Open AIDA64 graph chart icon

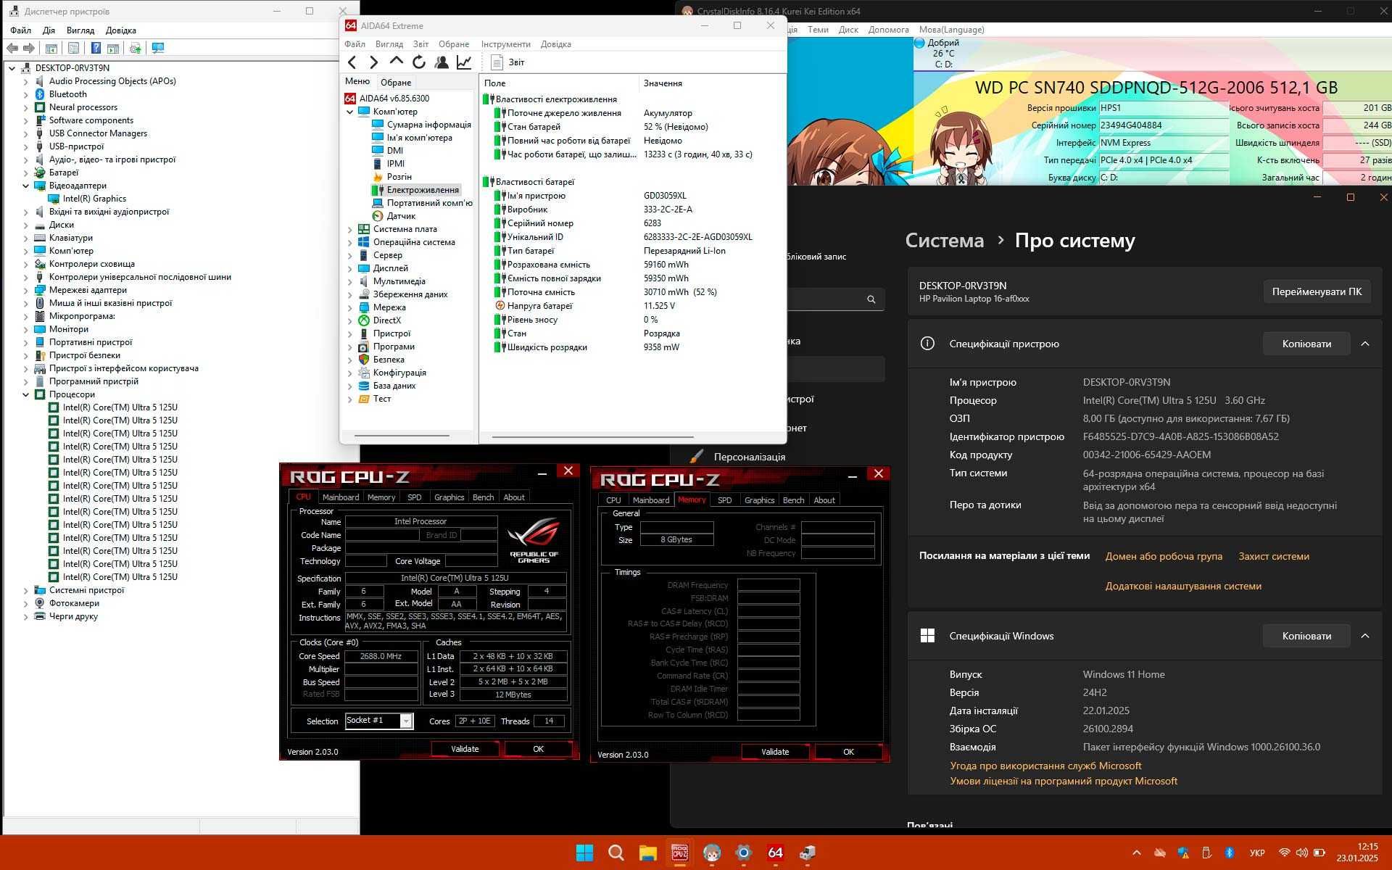click(x=464, y=62)
